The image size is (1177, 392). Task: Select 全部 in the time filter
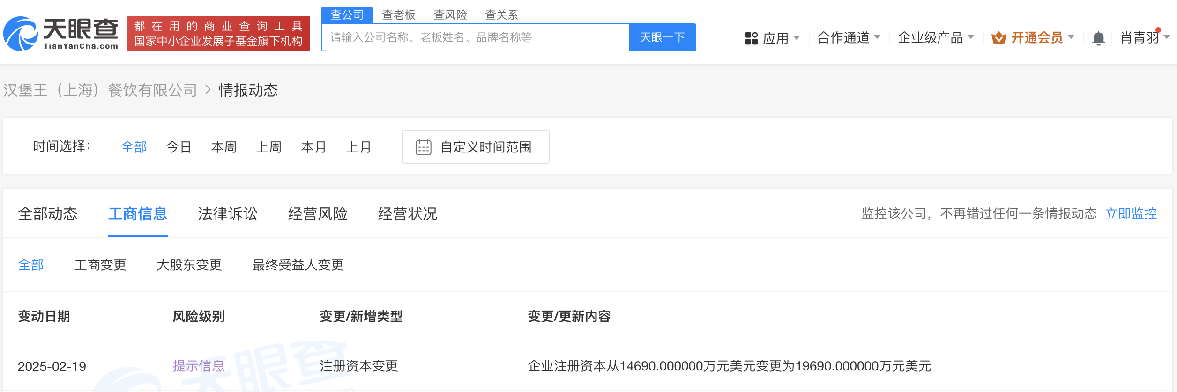point(134,147)
